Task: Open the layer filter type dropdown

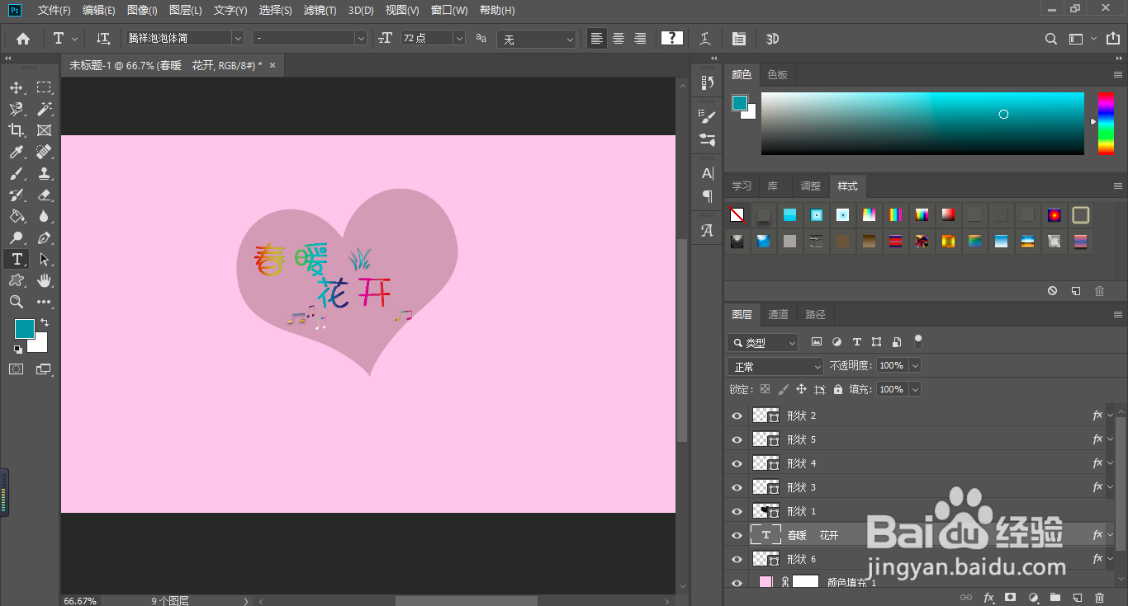Action: (763, 342)
